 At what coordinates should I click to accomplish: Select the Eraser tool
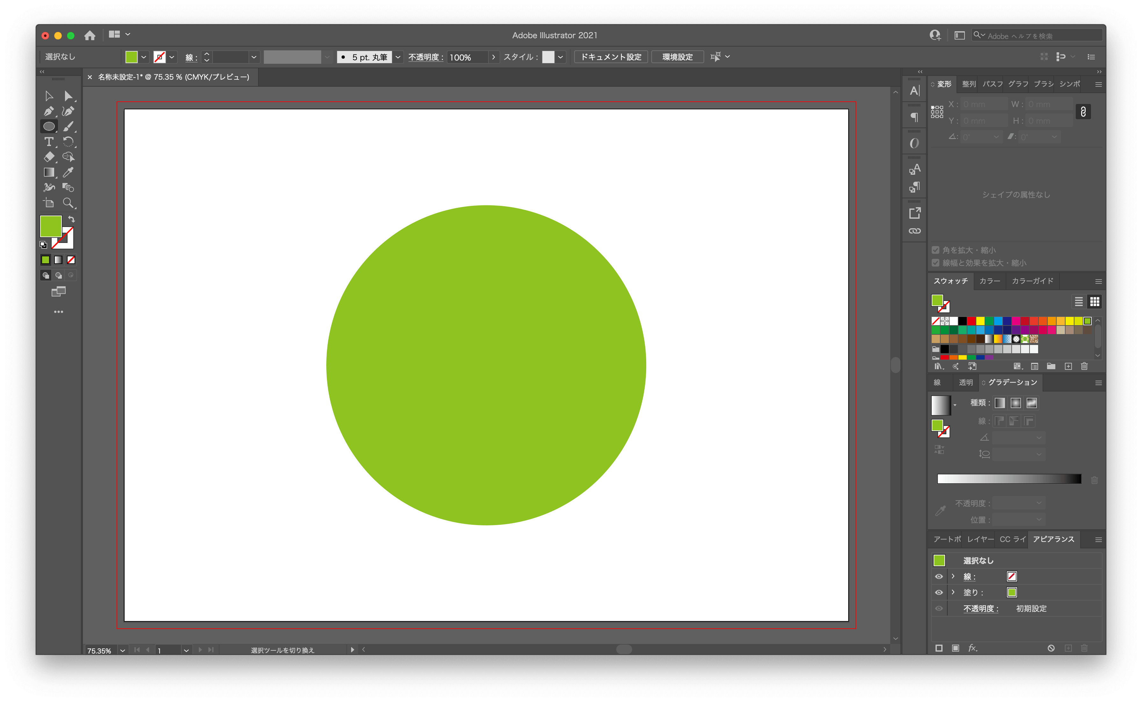point(49,157)
